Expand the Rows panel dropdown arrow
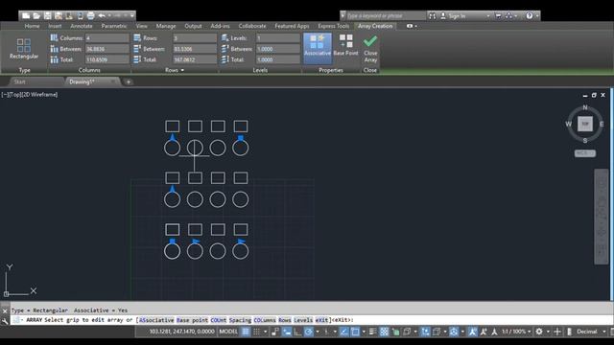This screenshot has height=345, width=614. pyautogui.click(x=182, y=70)
